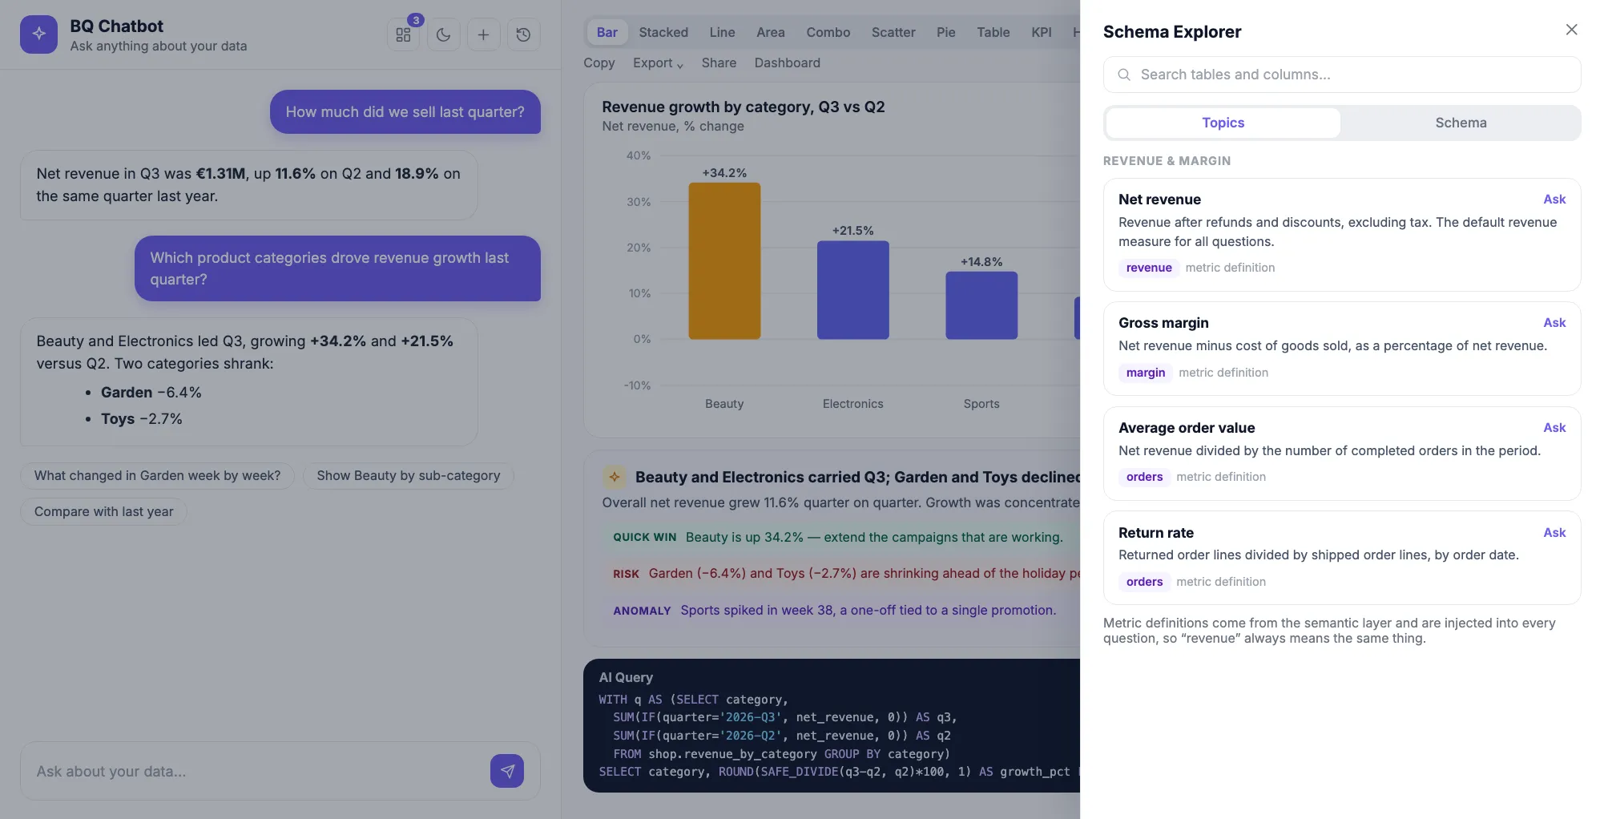This screenshot has width=1604, height=819.
Task: Switch to the Area chart tab
Action: tap(771, 32)
